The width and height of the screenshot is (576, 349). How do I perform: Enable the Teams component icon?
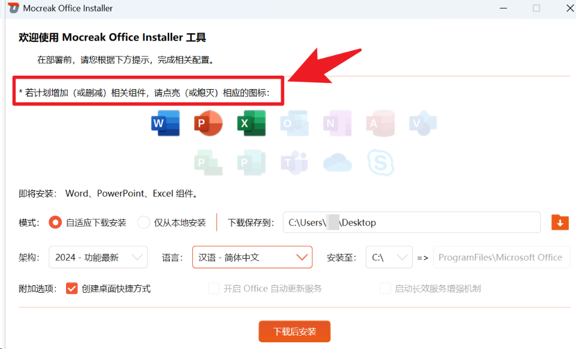pos(294,162)
